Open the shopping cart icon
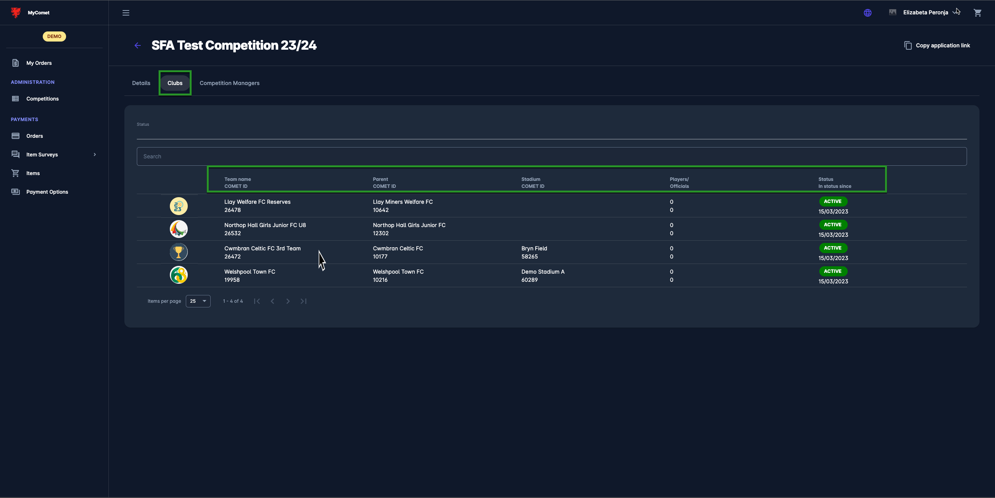Viewport: 995px width, 498px height. (x=978, y=13)
